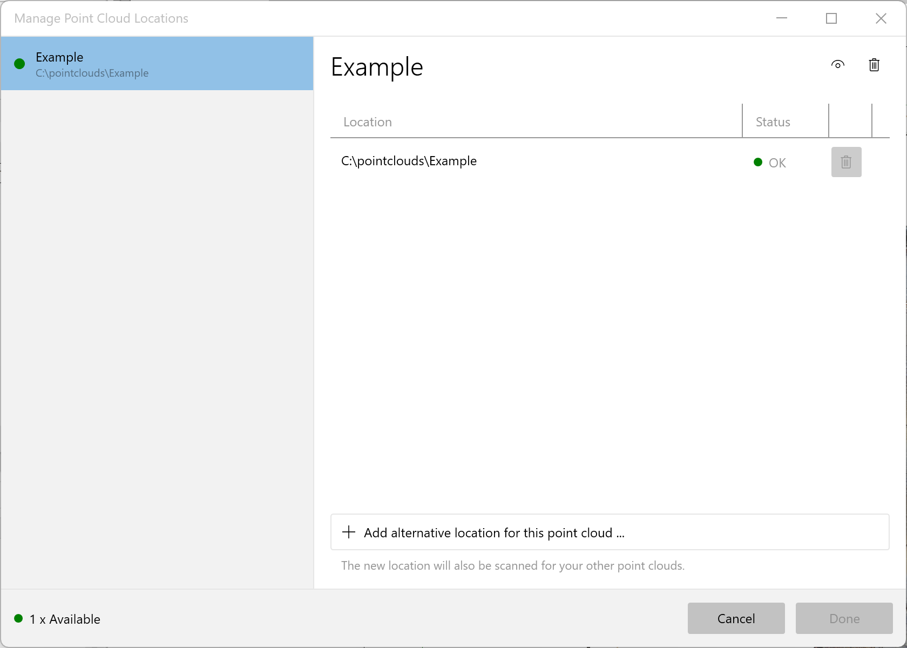Click the large Example heading title

coord(377,67)
